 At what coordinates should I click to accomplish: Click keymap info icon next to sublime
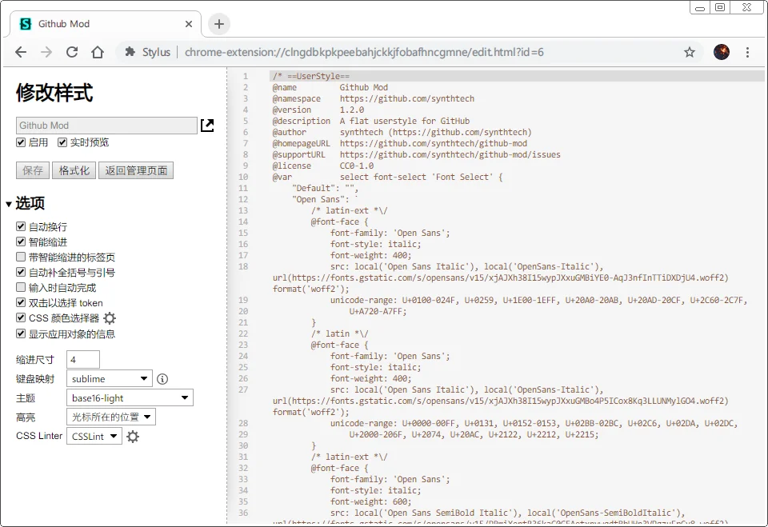162,379
